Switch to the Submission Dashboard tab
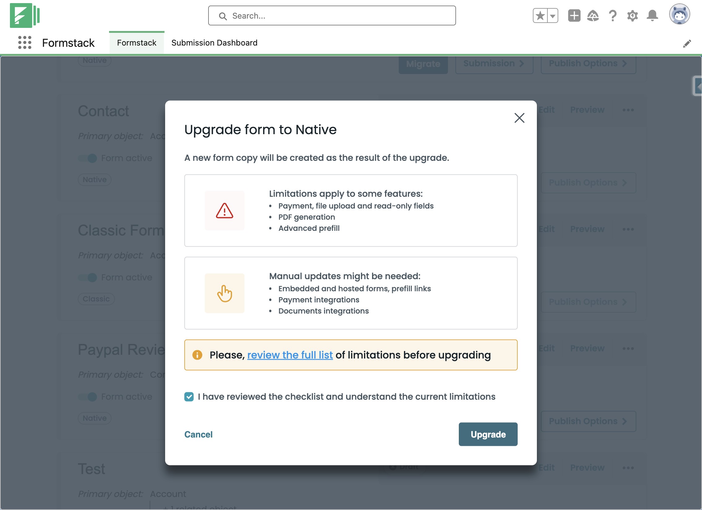Image resolution: width=702 pixels, height=510 pixels. (x=214, y=43)
